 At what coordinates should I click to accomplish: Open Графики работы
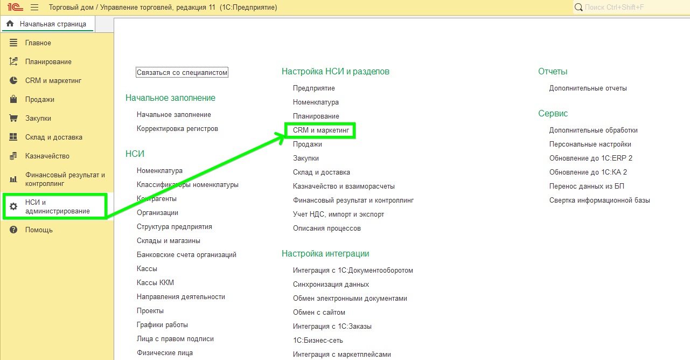pyautogui.click(x=162, y=325)
